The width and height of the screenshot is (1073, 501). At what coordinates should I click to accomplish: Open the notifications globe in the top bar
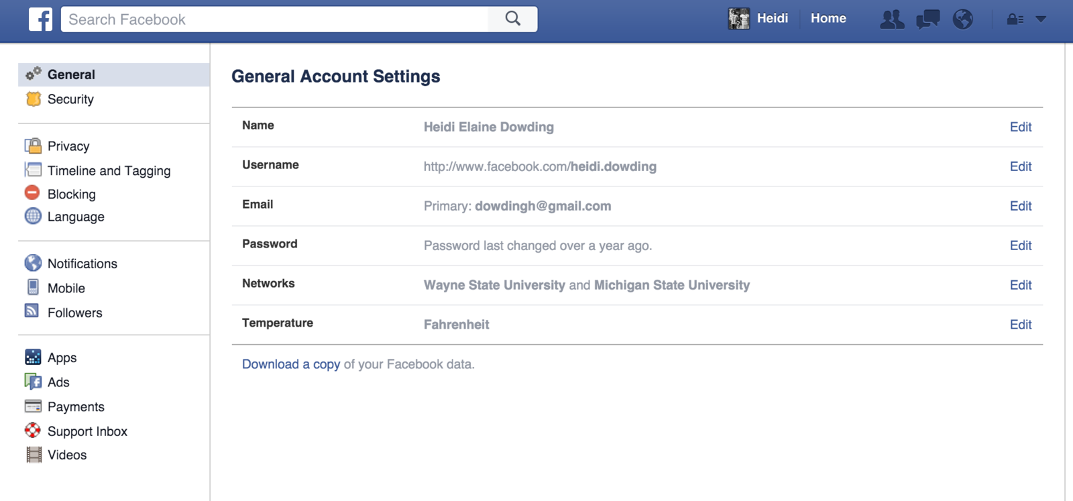click(963, 19)
